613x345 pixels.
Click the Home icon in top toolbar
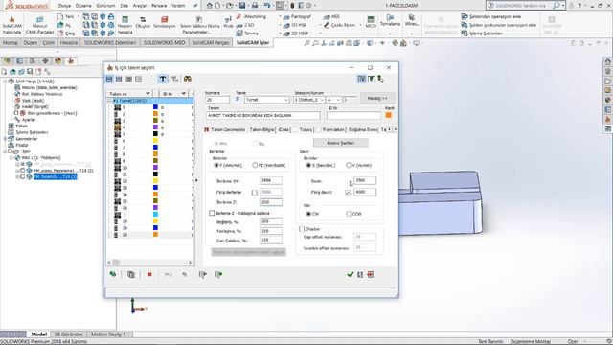(x=209, y=6)
